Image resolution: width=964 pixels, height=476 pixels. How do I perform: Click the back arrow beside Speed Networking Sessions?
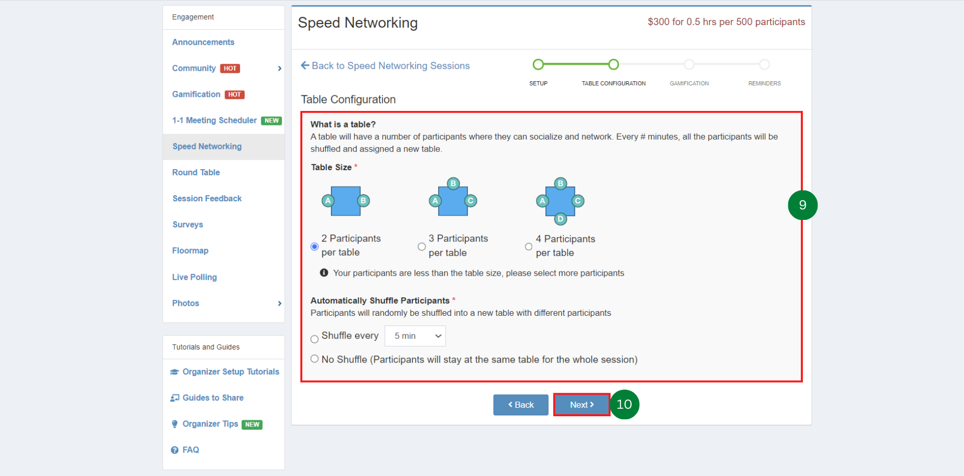[x=305, y=65]
